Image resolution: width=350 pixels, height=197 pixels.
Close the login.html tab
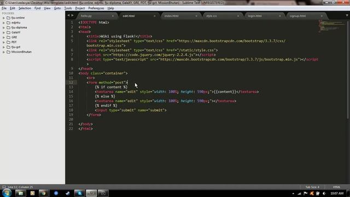point(279,16)
